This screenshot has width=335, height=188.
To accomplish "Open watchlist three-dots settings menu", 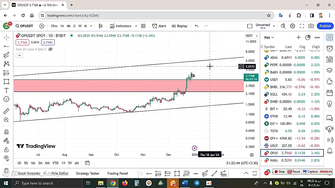I will pyautogui.click(x=317, y=37).
